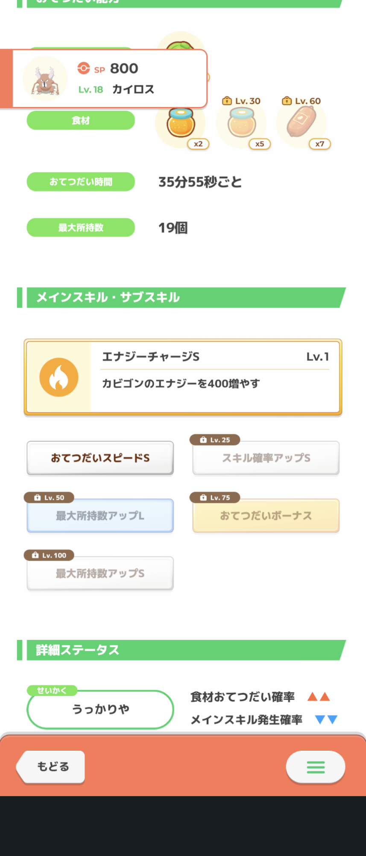Viewport: 366px width, 856px height.
Task: Tap the Pinsir portrait thumbnail
Action: [x=45, y=79]
